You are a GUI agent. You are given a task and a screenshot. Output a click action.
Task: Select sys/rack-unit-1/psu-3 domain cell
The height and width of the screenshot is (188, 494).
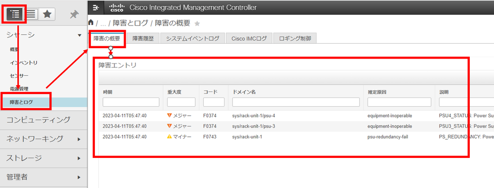point(254,126)
